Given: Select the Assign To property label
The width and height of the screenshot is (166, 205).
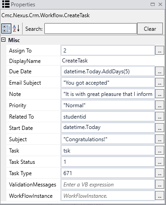Looking at the screenshot, I should pyautogui.click(x=20, y=51).
